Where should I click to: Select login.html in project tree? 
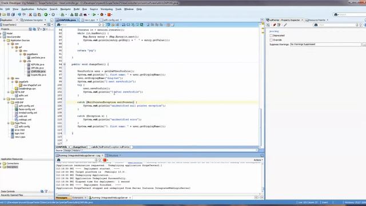[x=19, y=133]
